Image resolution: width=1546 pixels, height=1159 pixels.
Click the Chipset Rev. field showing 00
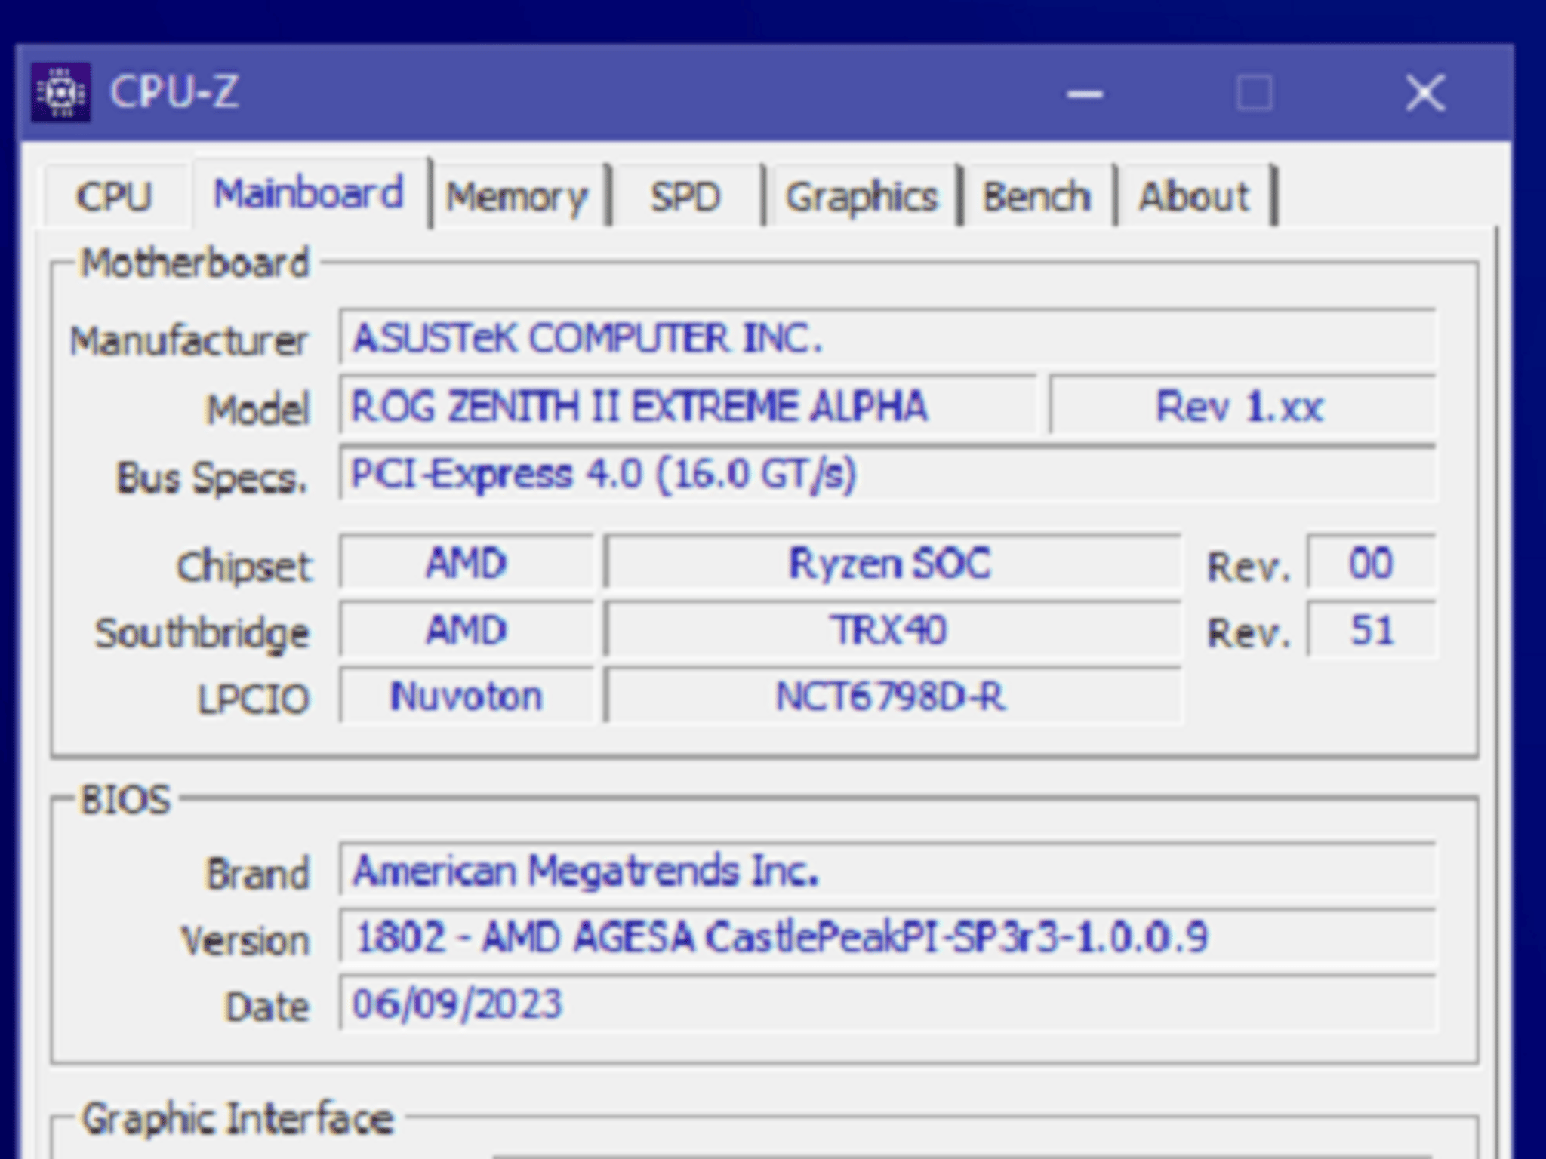(1370, 562)
